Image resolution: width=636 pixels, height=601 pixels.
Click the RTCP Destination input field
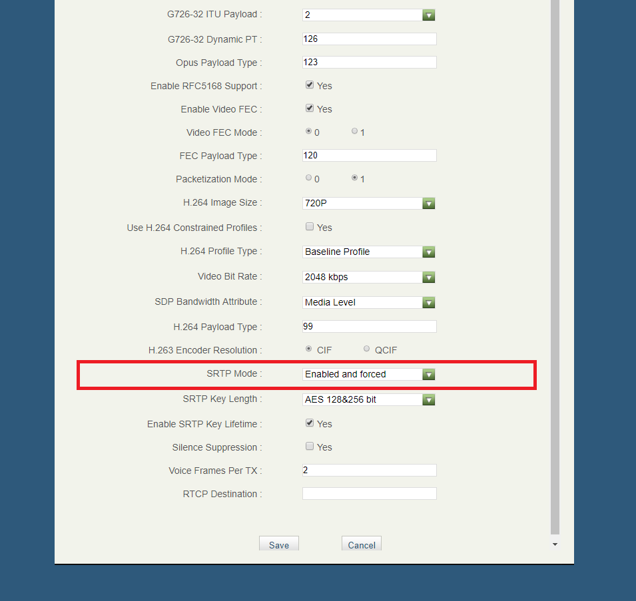coord(369,494)
